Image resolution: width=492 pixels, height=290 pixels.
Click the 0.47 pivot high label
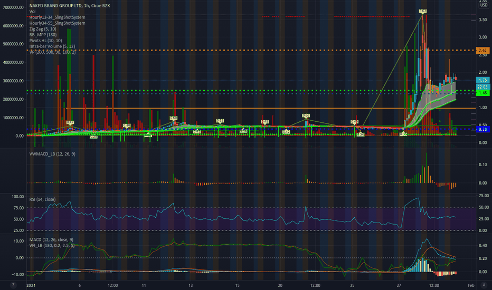[70, 122]
